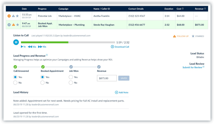
Task: Select No for Job Won
Action: point(71,82)
